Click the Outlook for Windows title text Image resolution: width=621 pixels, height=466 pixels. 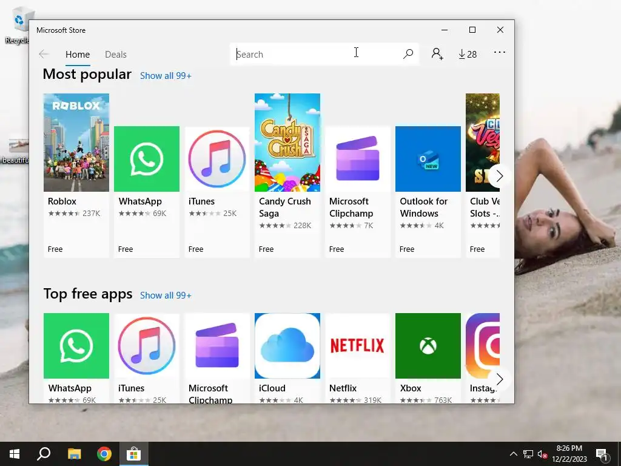pyautogui.click(x=424, y=208)
